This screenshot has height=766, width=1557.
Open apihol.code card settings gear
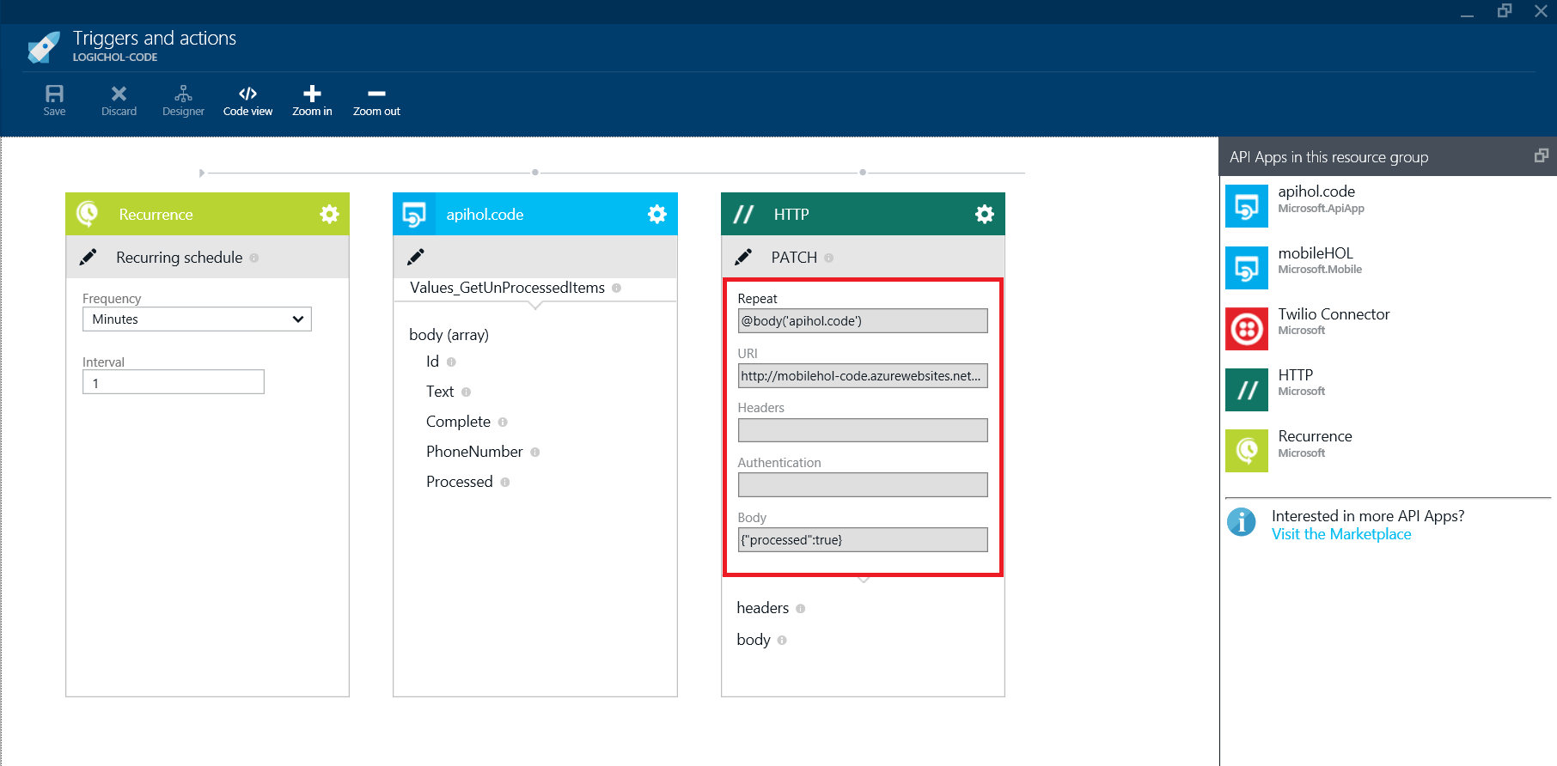(x=657, y=214)
